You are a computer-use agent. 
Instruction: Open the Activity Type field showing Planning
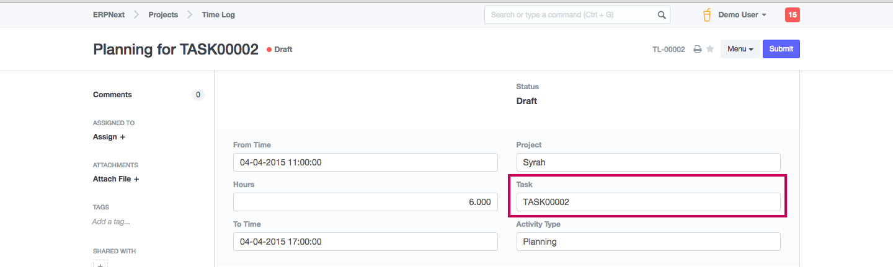648,242
